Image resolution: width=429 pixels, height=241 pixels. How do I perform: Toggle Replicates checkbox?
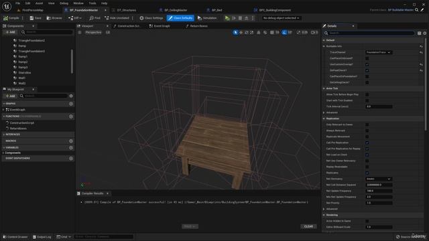point(367,173)
